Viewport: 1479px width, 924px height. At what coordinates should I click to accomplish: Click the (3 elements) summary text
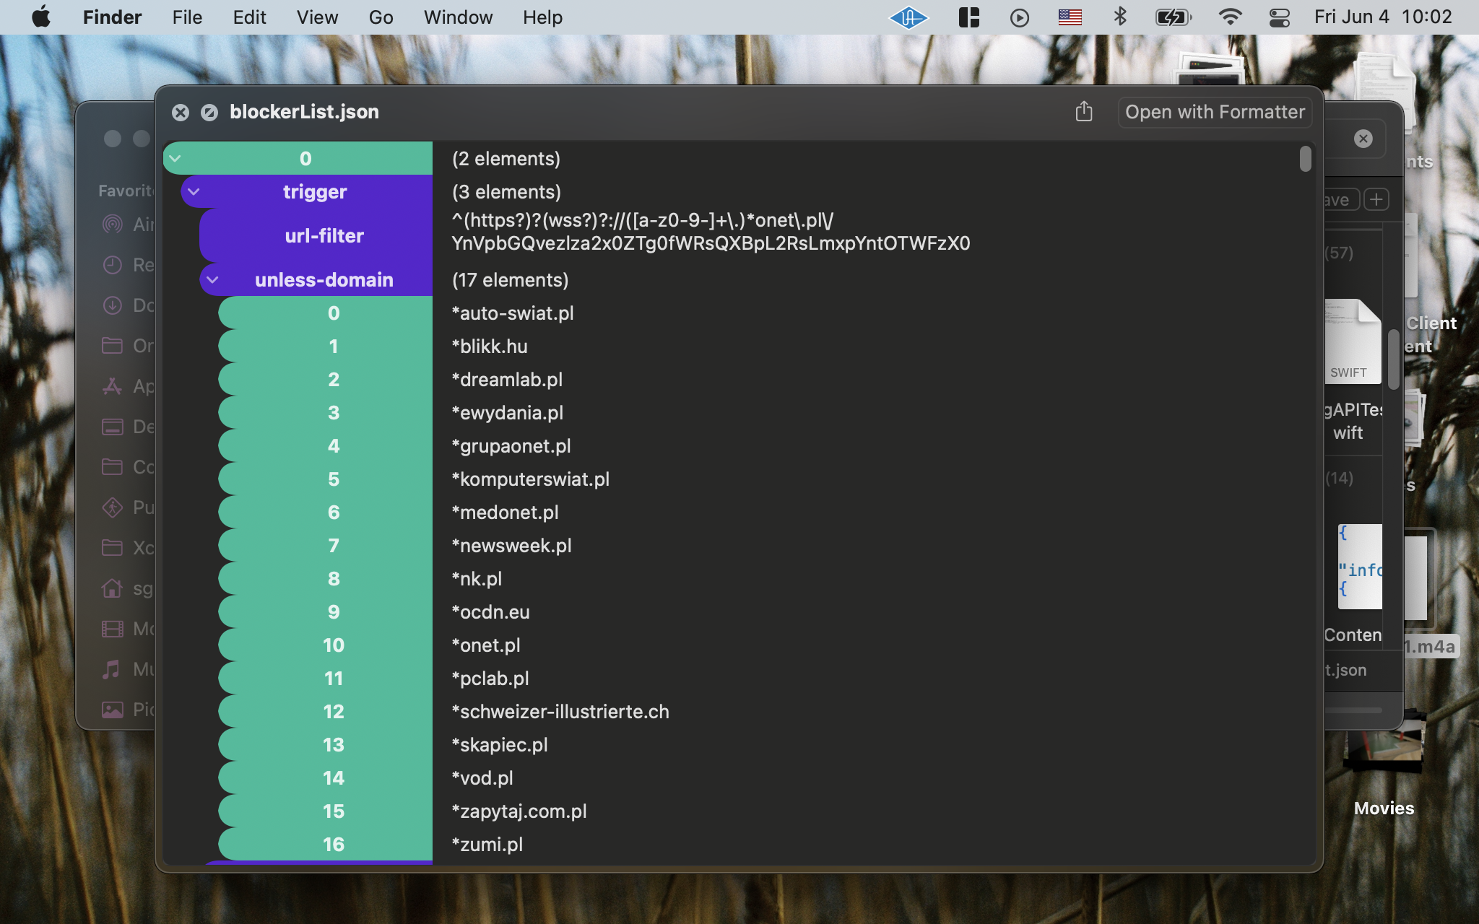tap(506, 192)
